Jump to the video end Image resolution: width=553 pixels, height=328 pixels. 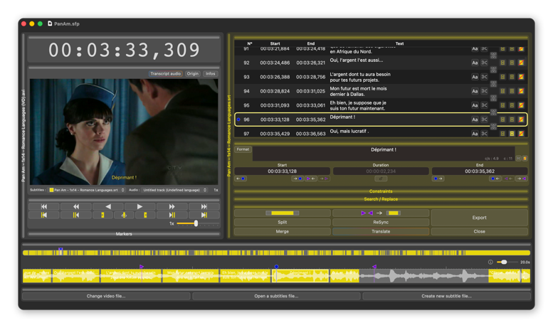tap(204, 206)
